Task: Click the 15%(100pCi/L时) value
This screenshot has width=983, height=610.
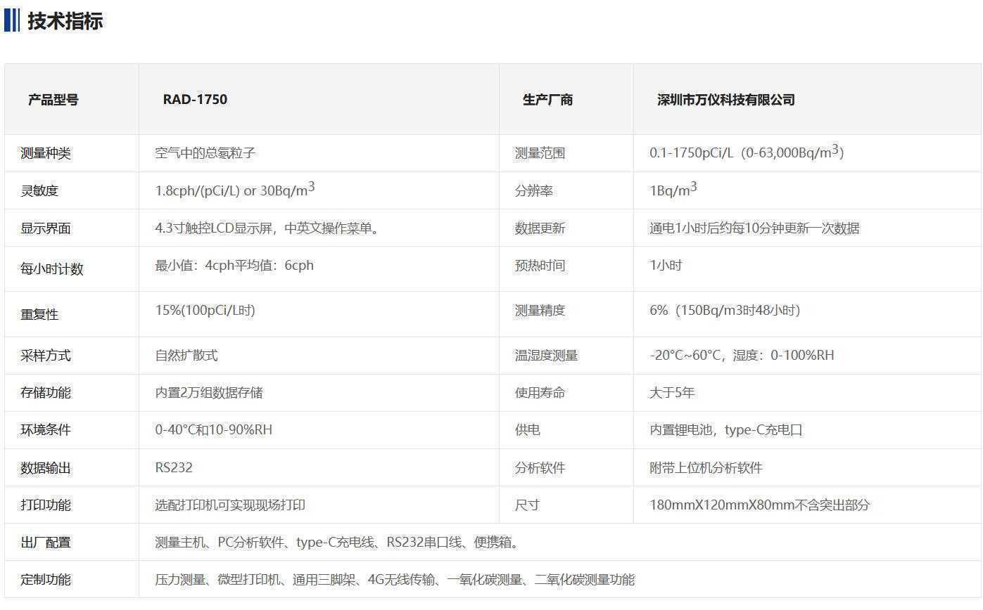Action: click(205, 310)
